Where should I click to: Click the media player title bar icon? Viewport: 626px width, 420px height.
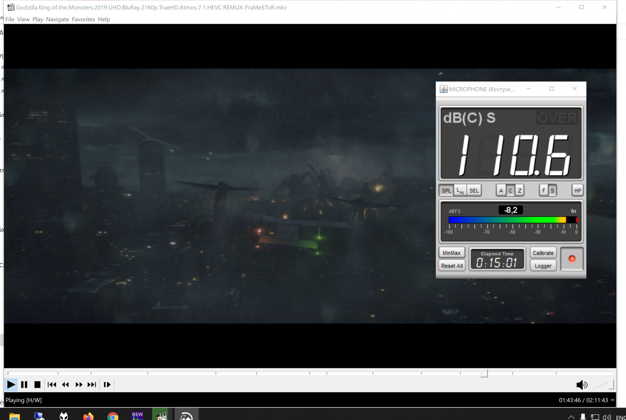point(11,7)
